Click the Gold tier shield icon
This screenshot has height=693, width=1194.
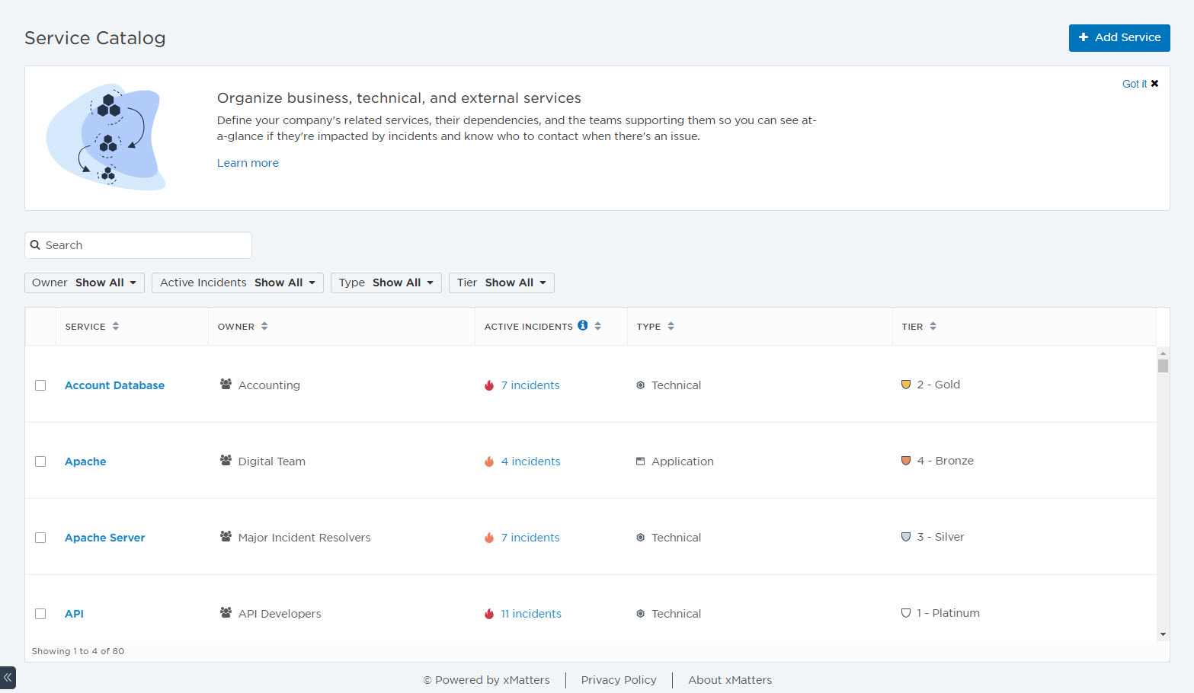coord(906,385)
